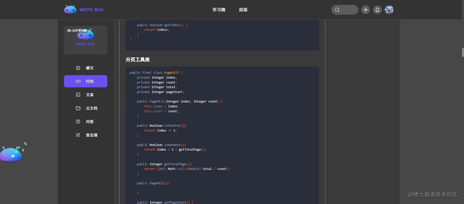Screen dimensions: 464x204
Task: Open the user avatar profile menu
Action: pyautogui.click(x=389, y=10)
